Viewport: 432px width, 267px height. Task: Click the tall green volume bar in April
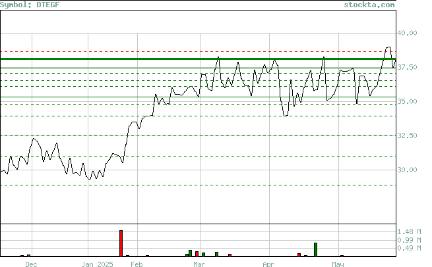click(x=315, y=250)
